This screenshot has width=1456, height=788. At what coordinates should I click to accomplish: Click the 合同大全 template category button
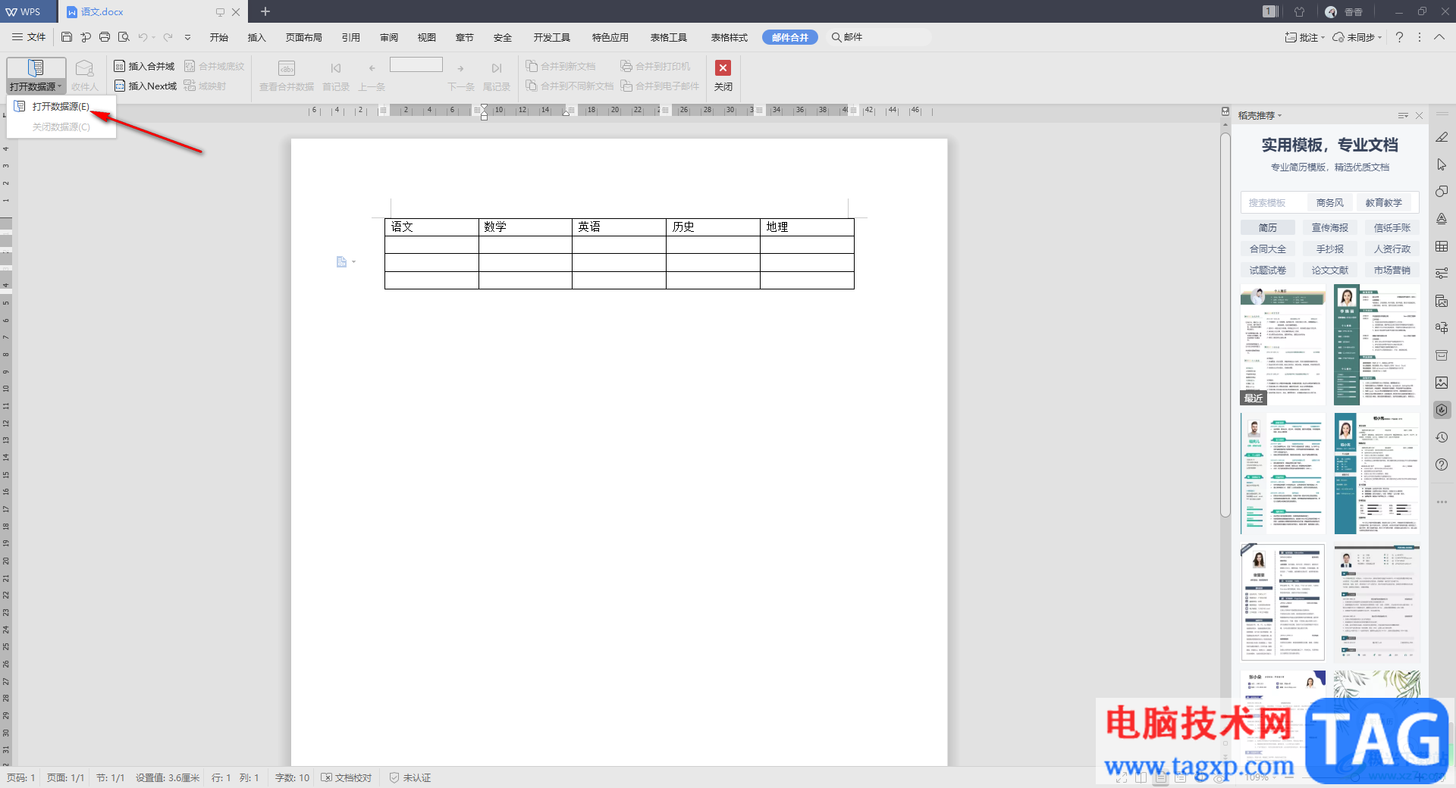[x=1268, y=249]
